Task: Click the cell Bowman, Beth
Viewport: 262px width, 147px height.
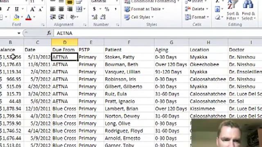Action: 129,65
